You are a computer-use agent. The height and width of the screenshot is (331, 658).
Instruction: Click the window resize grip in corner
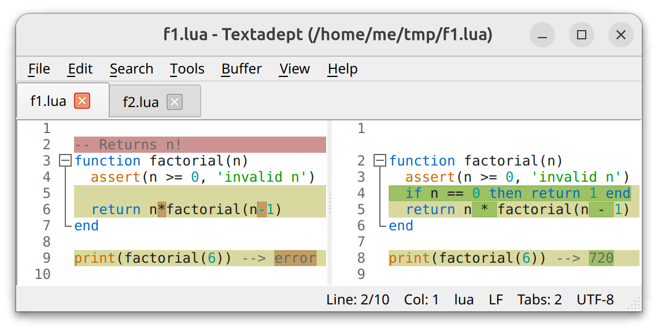coord(634,303)
